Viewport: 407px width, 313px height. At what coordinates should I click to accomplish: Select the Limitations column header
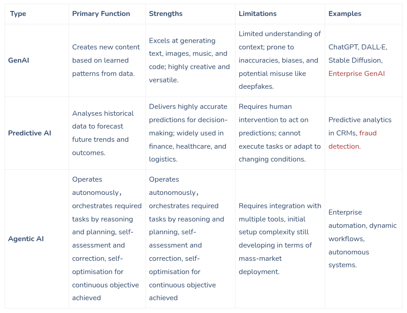tap(257, 14)
